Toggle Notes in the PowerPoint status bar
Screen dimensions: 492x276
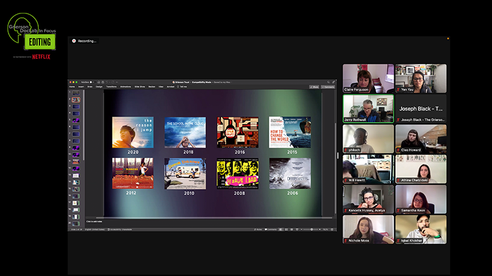258,229
